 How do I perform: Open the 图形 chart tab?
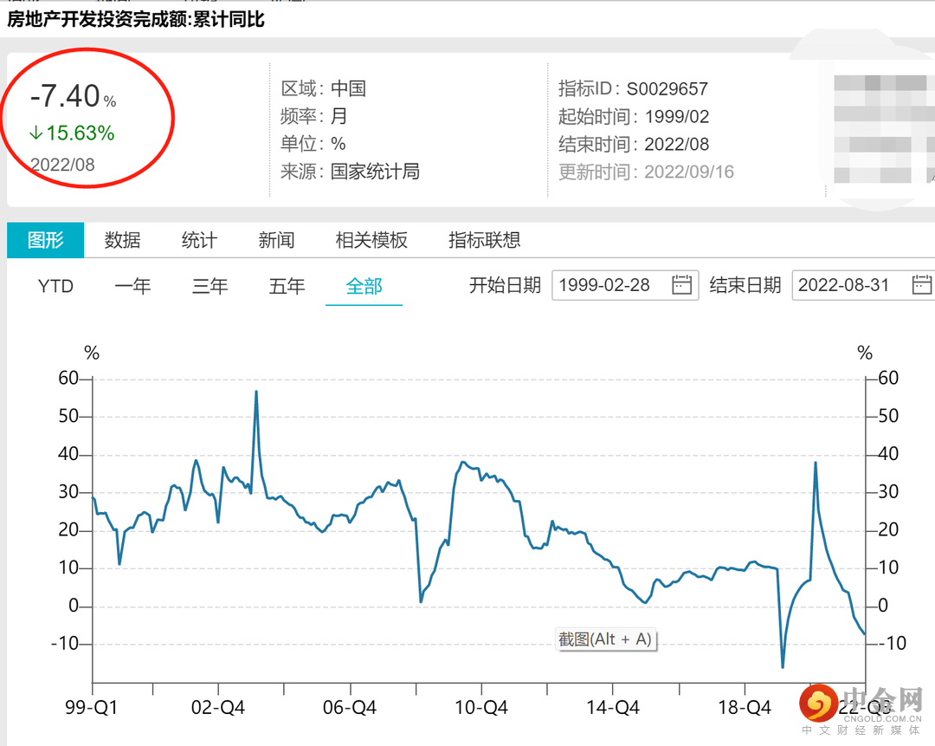(x=45, y=240)
